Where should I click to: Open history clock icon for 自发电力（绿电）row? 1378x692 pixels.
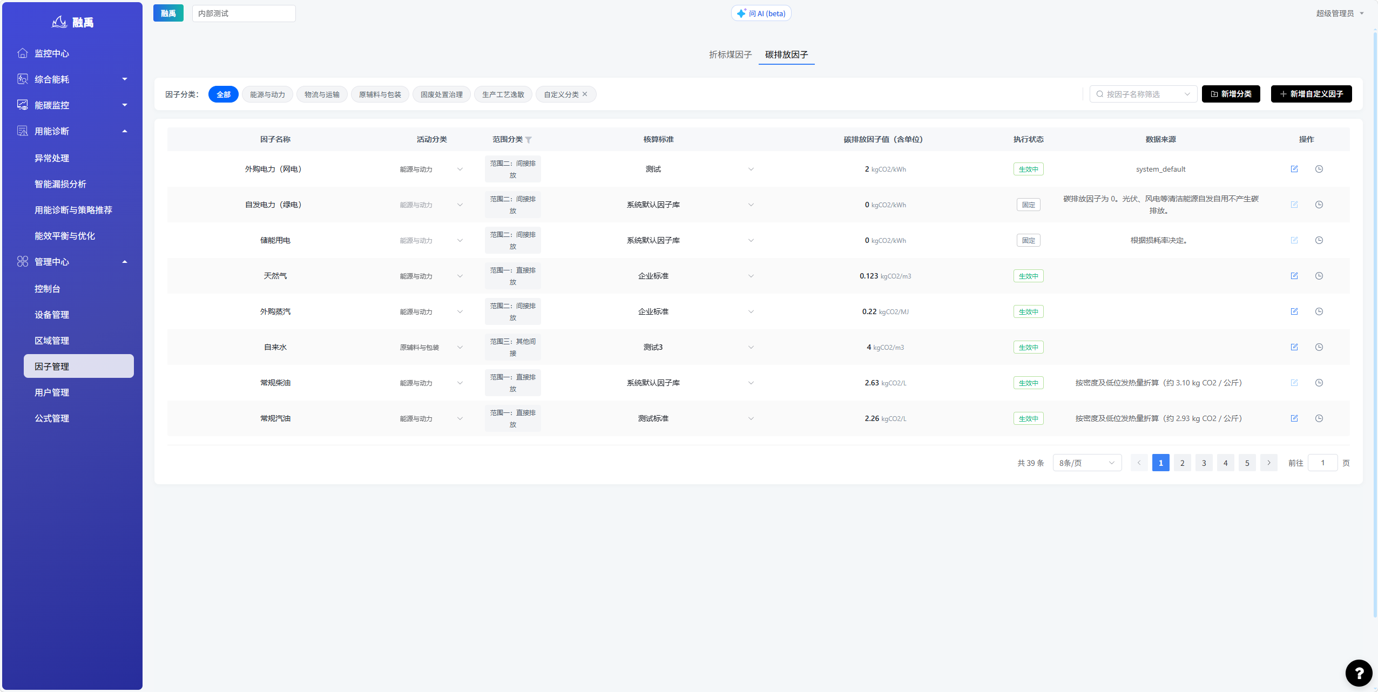click(1319, 205)
